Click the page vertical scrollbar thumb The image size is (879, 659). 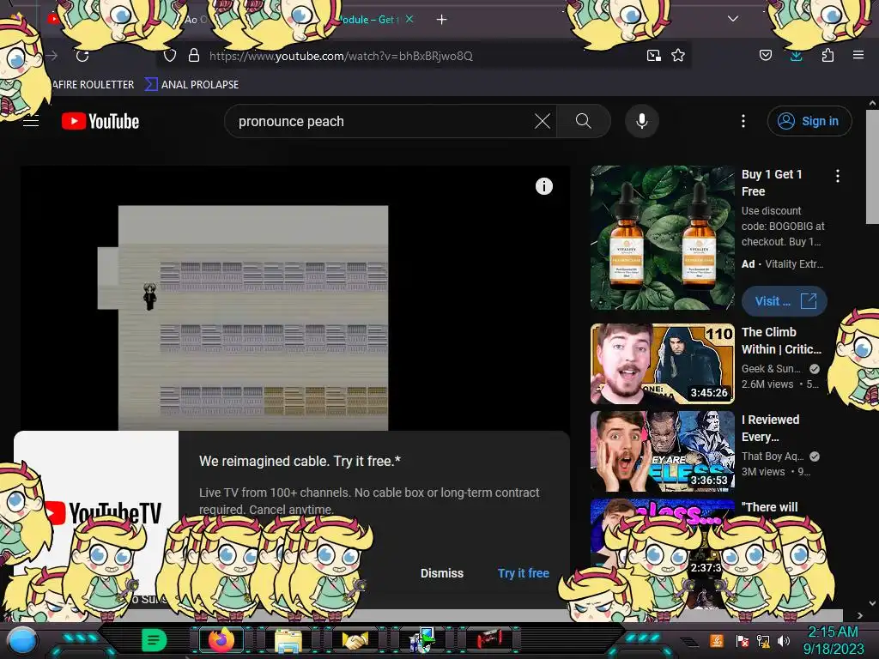872,166
